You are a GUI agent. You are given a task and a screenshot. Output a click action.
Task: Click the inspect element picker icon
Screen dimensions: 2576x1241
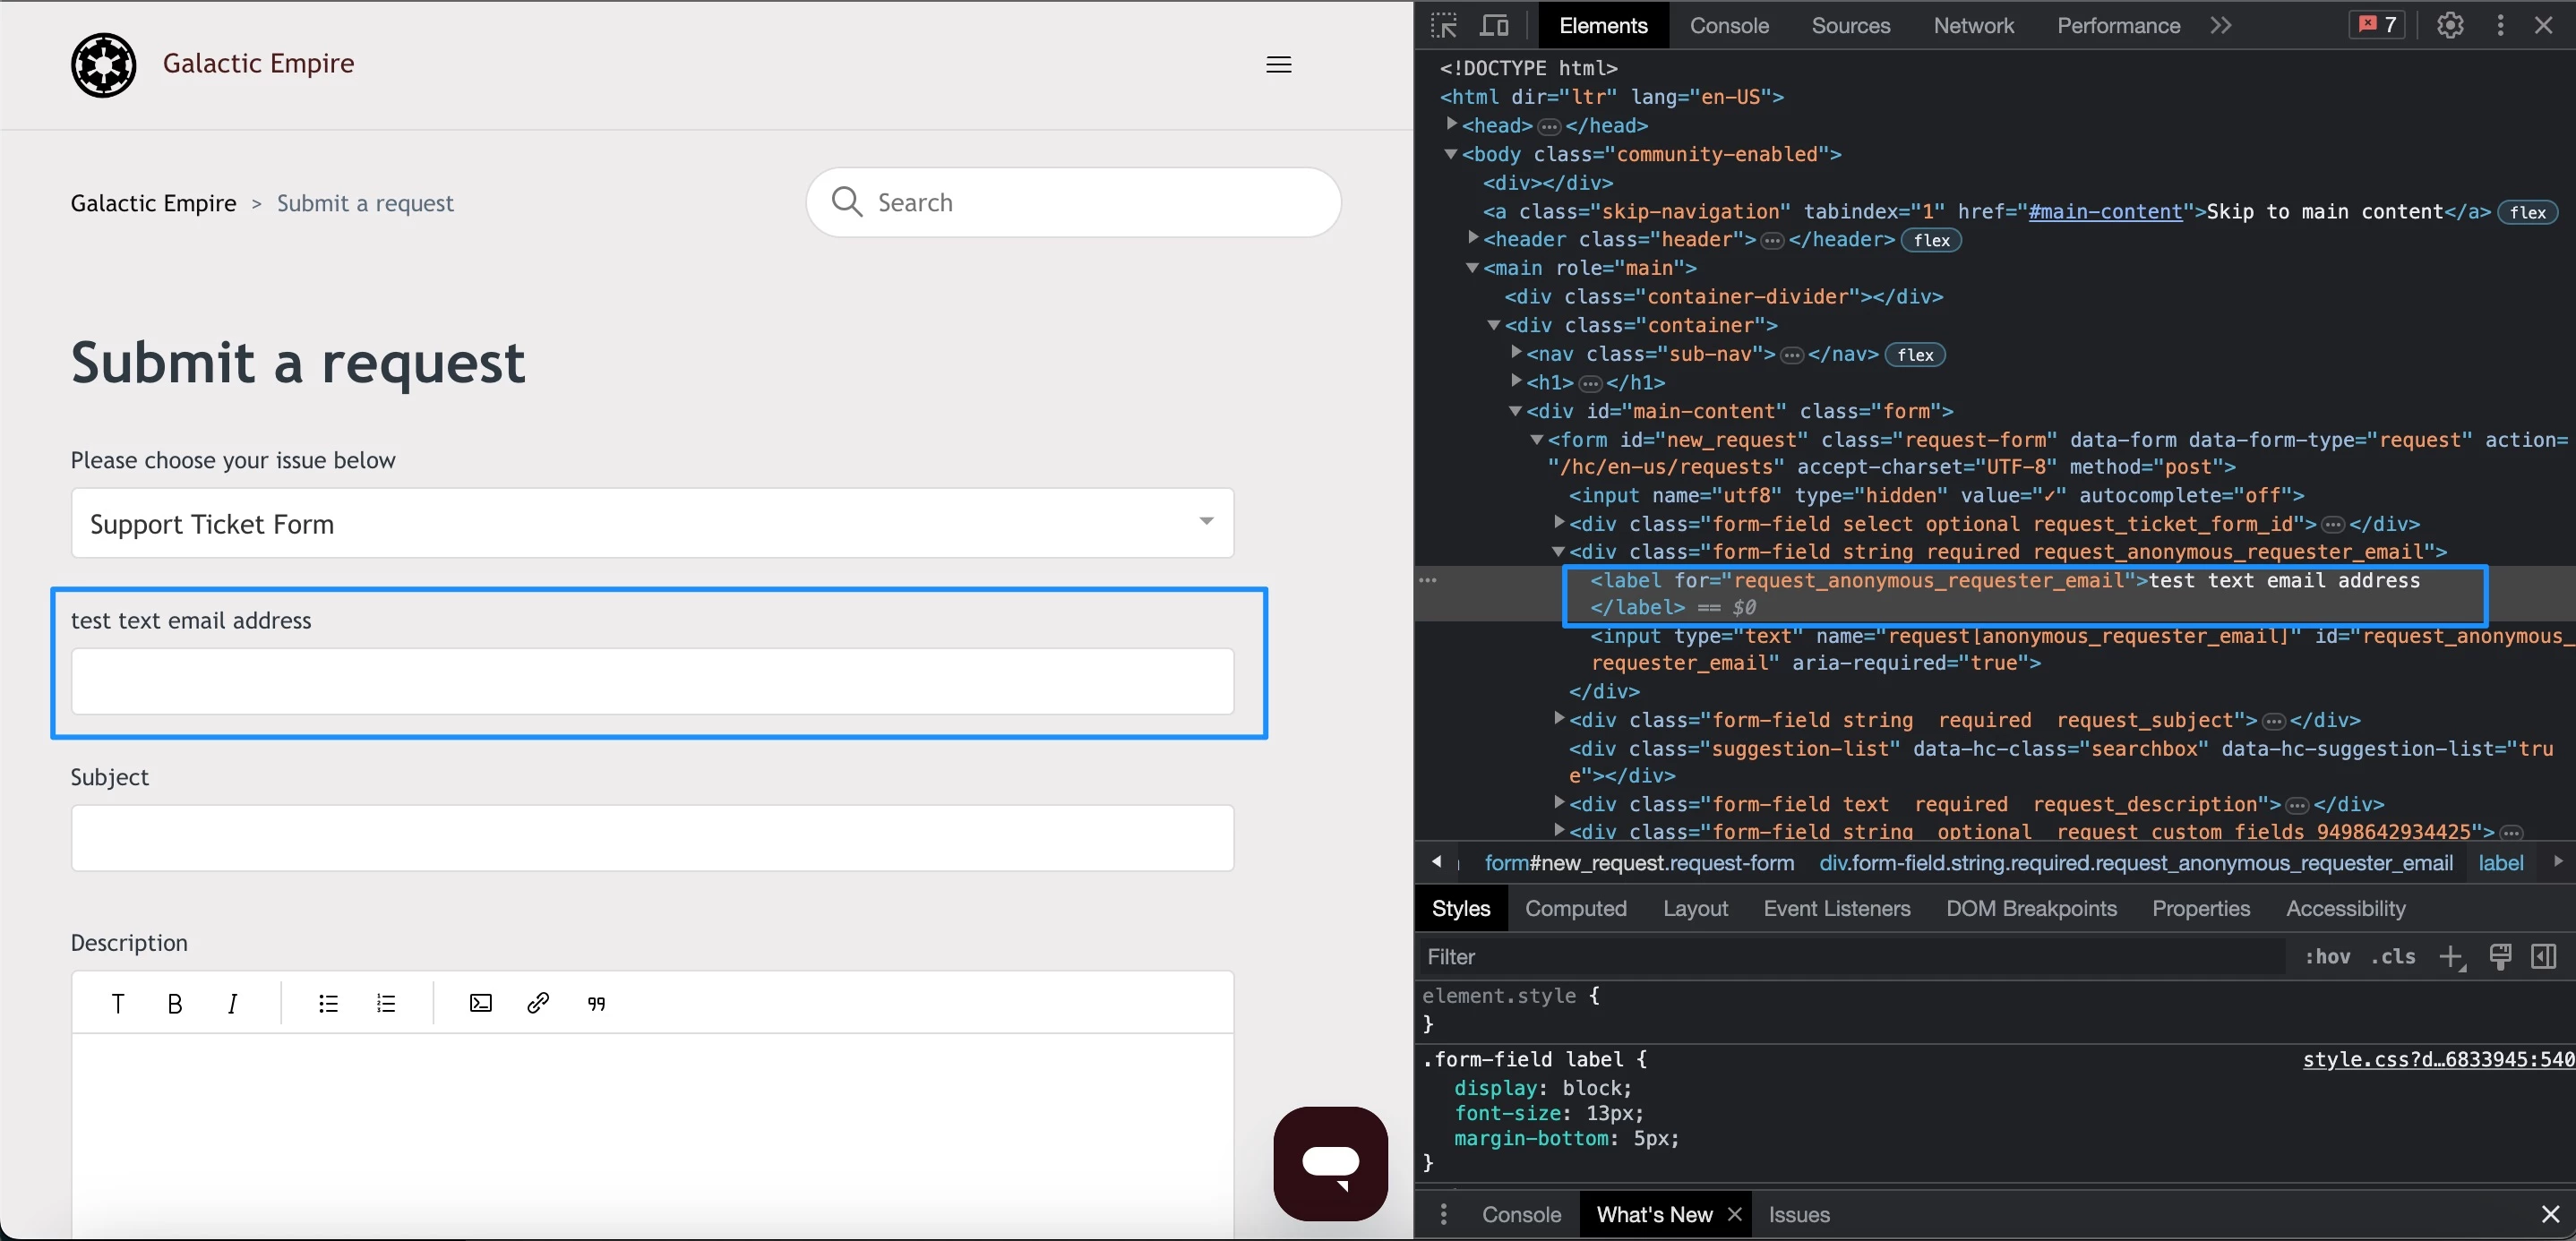click(x=1444, y=26)
